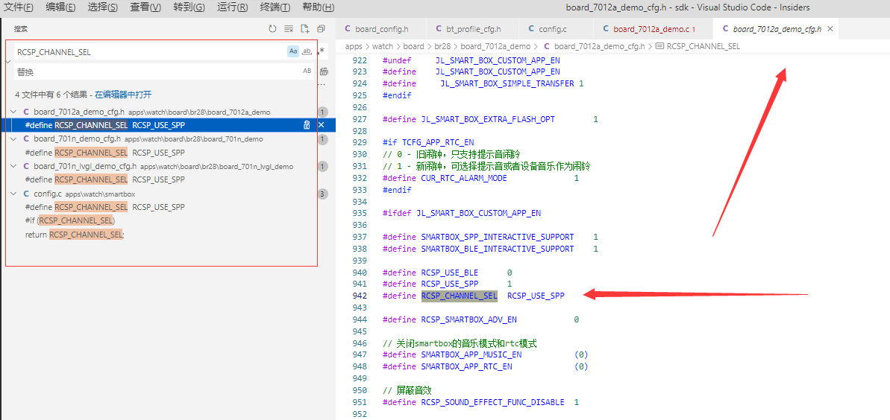The image size is (890, 420).
Task: Toggle match whole word option
Action: (x=307, y=51)
